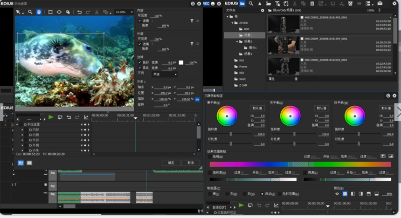
Task: Open the edge direction dropdown
Action: point(165,75)
